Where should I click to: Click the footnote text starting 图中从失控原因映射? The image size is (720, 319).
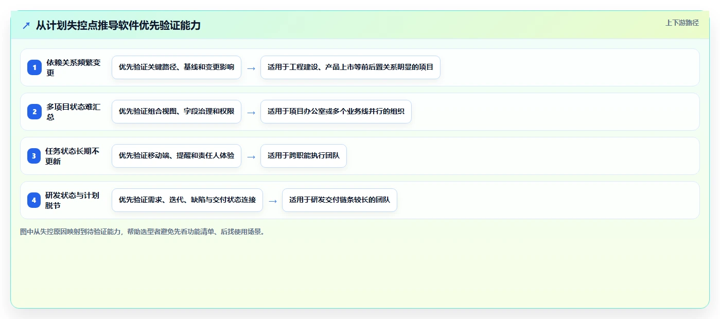pos(143,232)
